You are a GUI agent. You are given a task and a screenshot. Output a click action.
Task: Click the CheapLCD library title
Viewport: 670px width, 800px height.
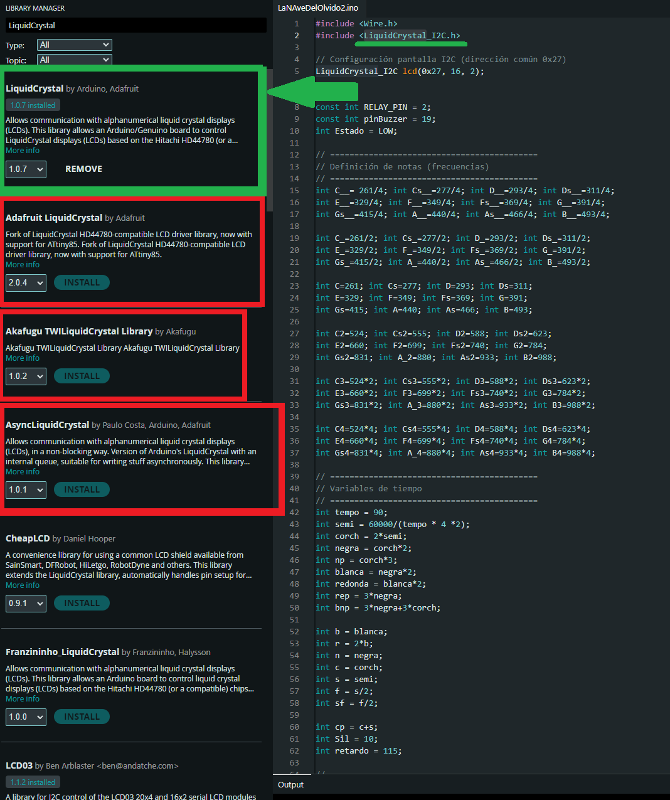click(28, 538)
